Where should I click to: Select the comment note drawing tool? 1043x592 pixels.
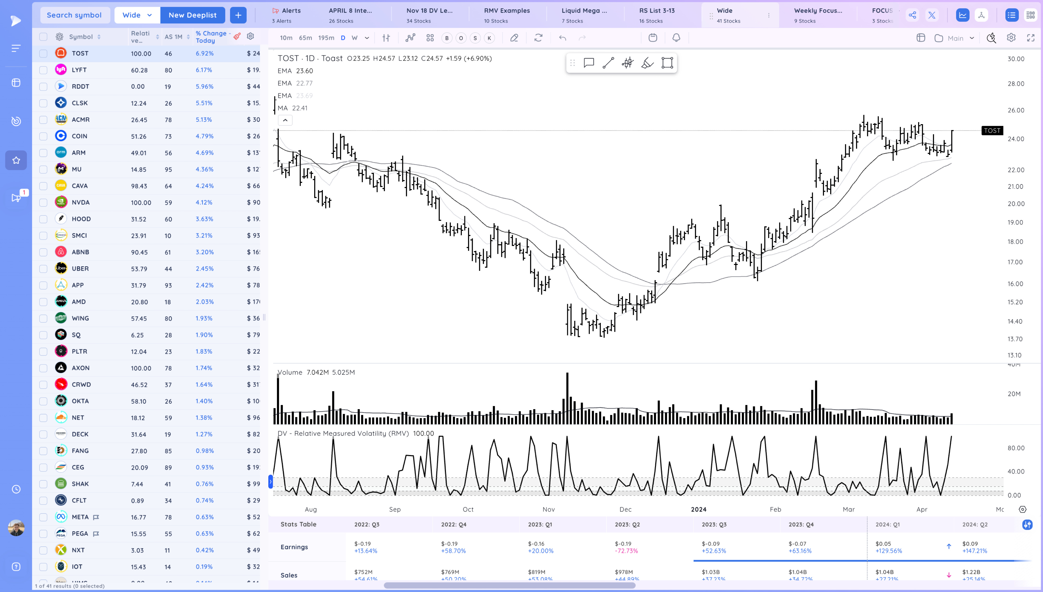coord(589,63)
